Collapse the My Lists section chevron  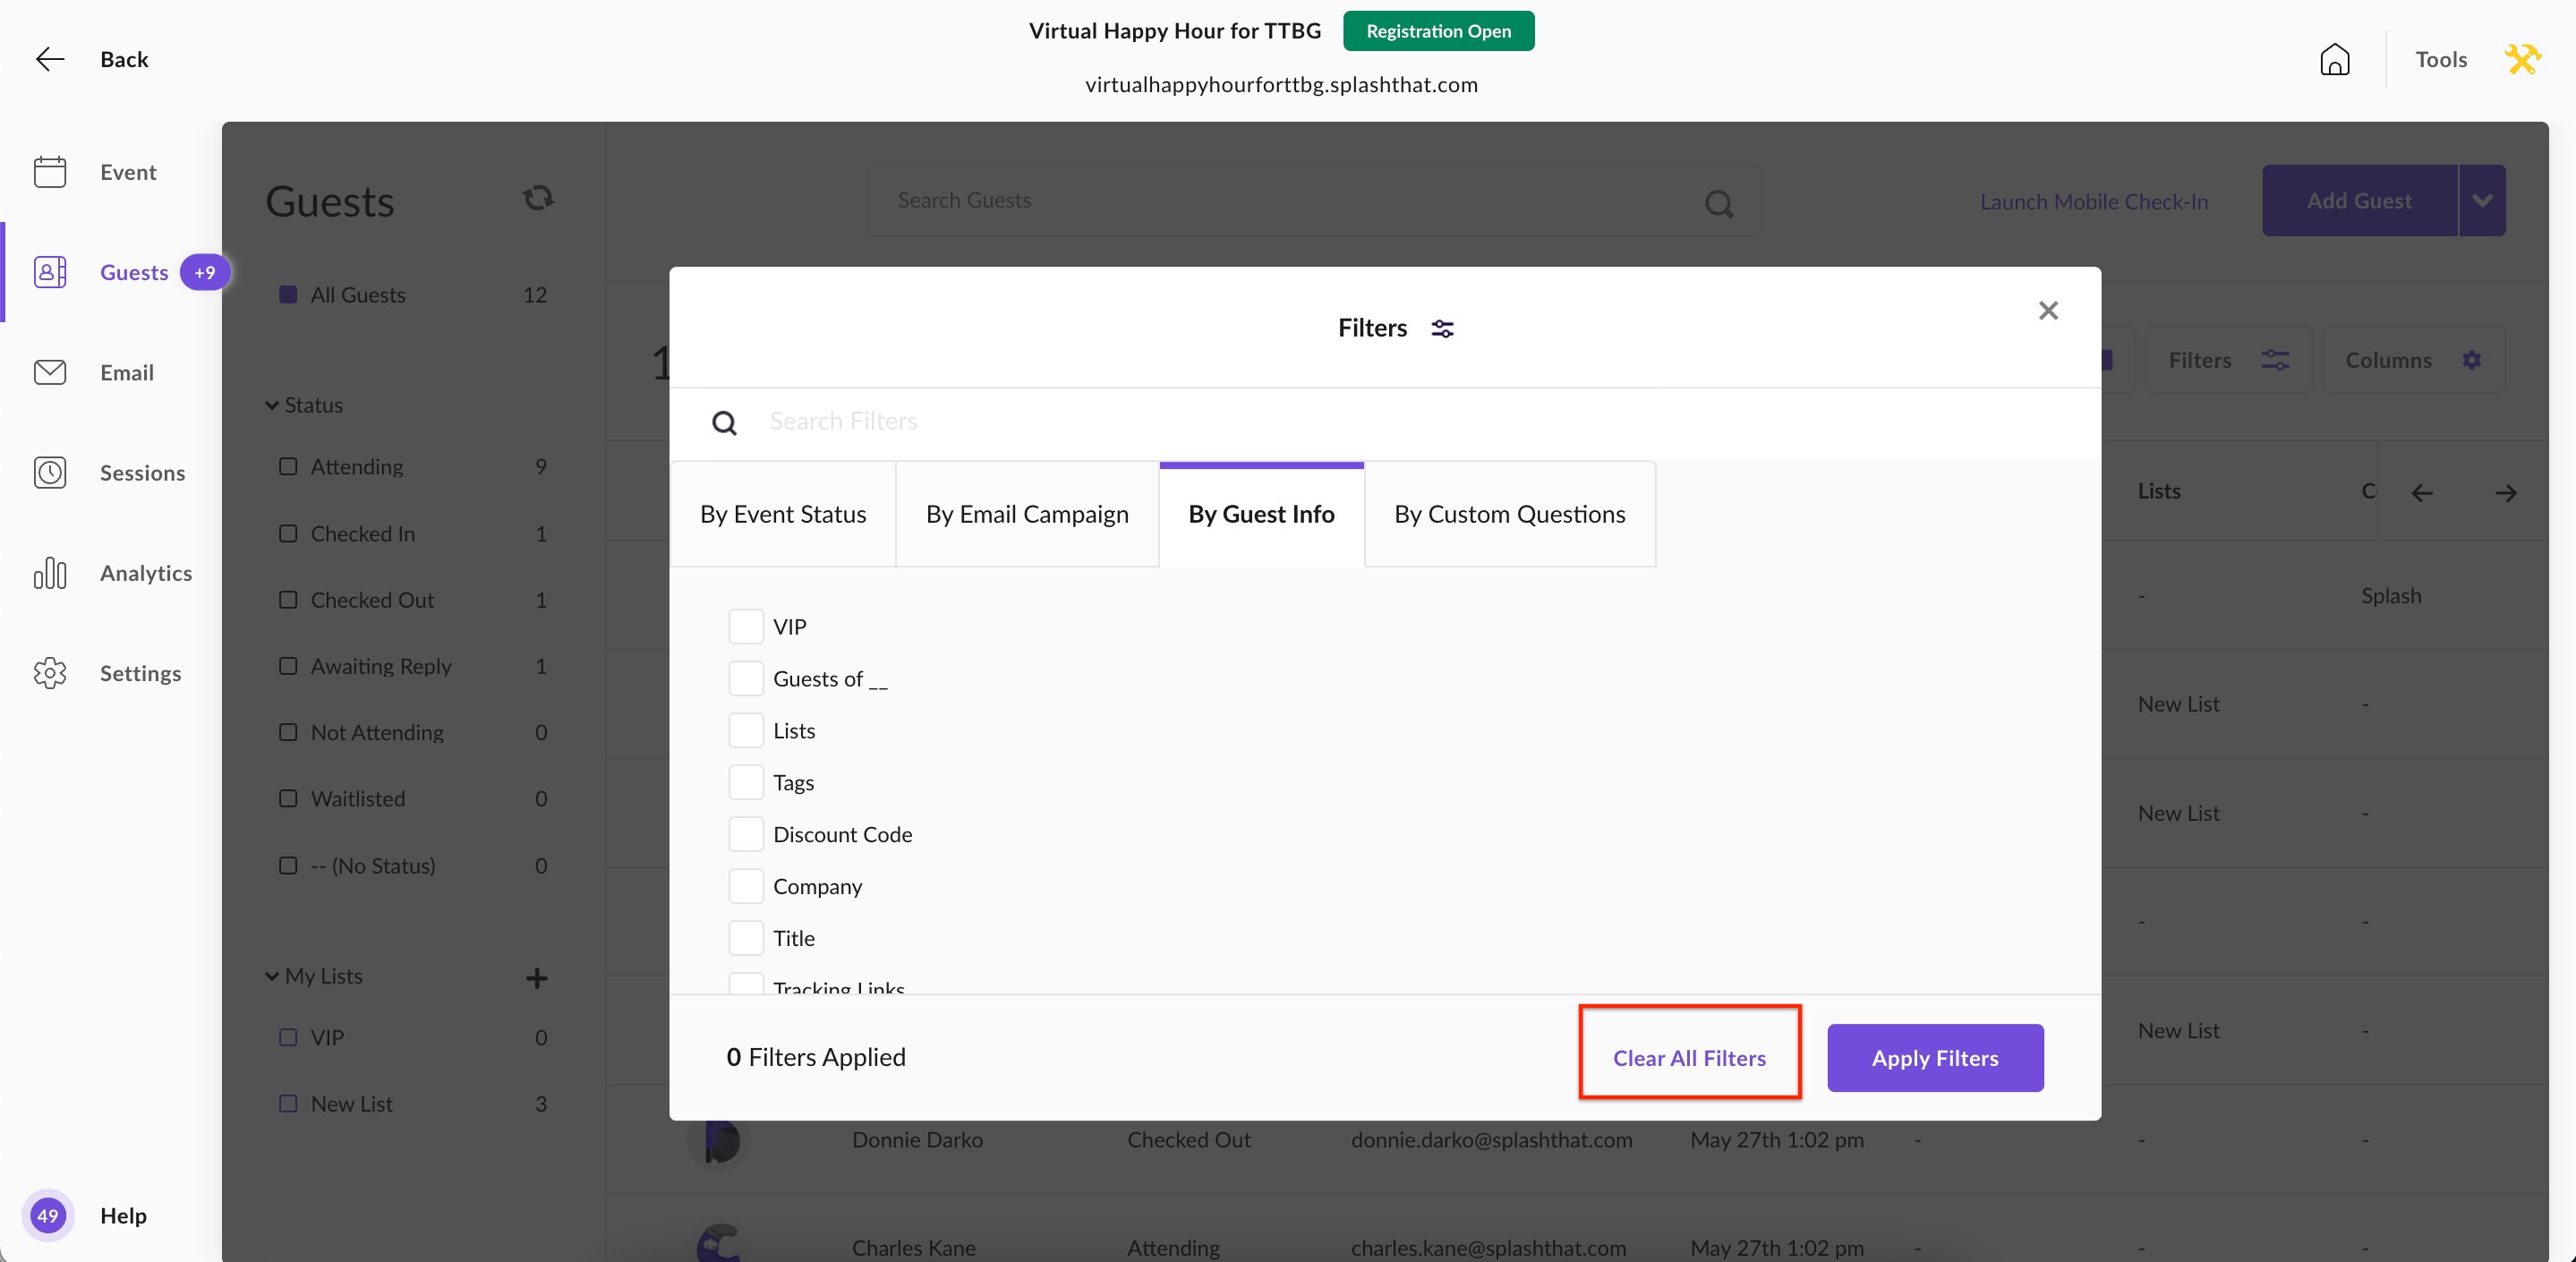click(272, 976)
